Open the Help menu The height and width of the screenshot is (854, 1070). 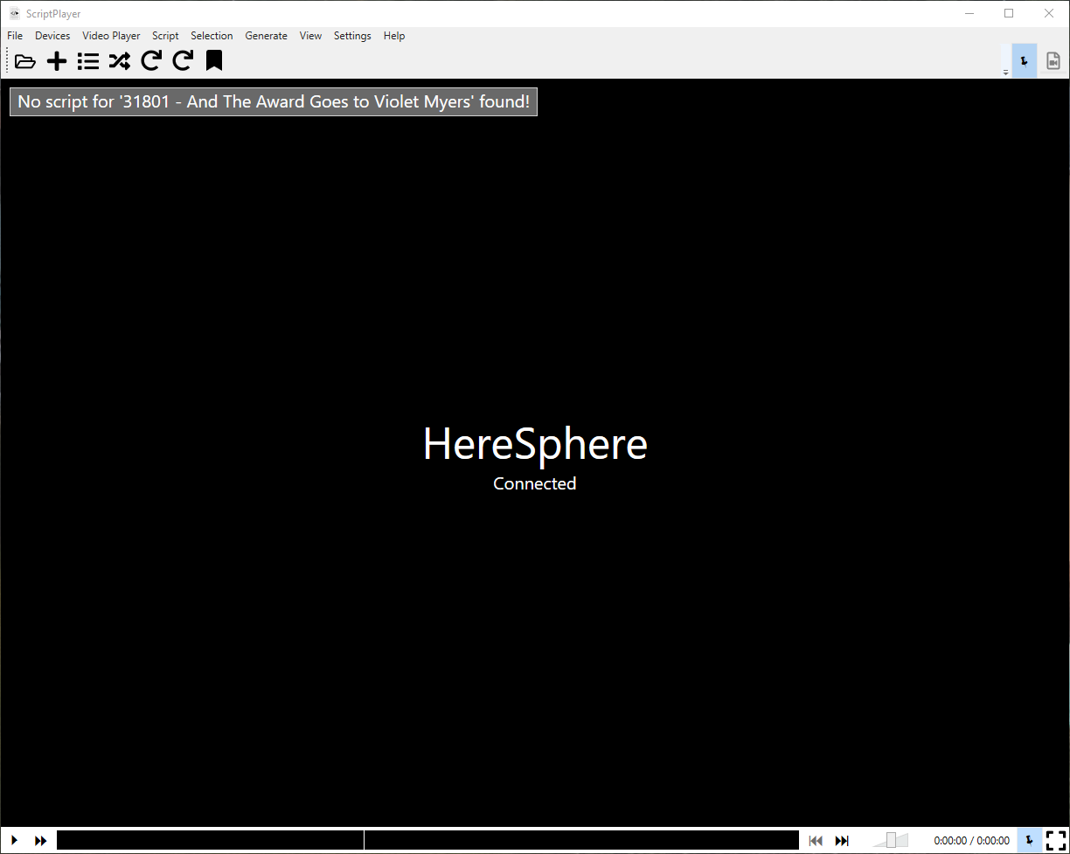(394, 36)
